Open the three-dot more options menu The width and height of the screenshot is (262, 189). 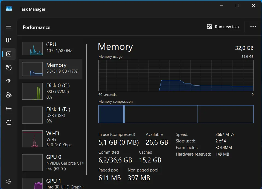coord(253,27)
